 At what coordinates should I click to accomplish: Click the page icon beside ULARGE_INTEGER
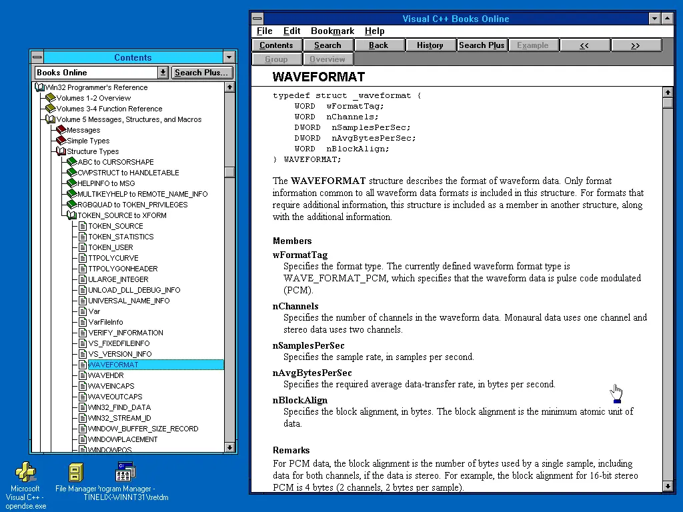(x=83, y=279)
